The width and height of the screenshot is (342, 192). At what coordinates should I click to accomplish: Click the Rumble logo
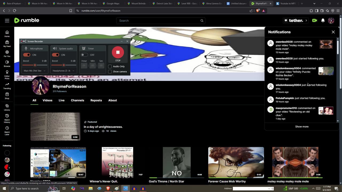pyautogui.click(x=27, y=21)
